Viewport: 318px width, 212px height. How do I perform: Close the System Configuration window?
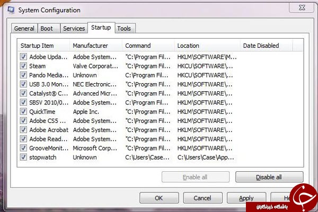tap(302, 7)
